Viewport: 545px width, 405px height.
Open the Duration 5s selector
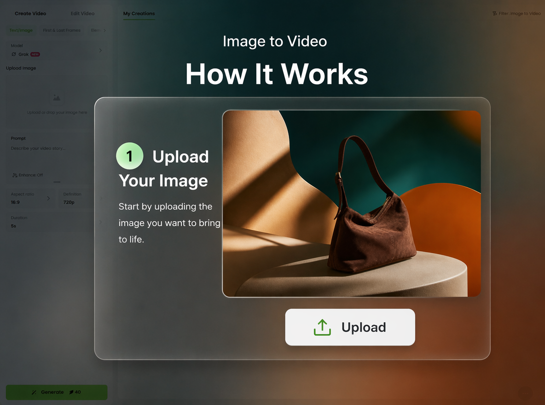pyautogui.click(x=57, y=222)
